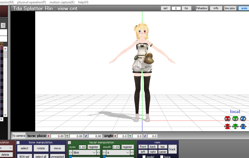Toggle the low pow mode button

[230, 8]
